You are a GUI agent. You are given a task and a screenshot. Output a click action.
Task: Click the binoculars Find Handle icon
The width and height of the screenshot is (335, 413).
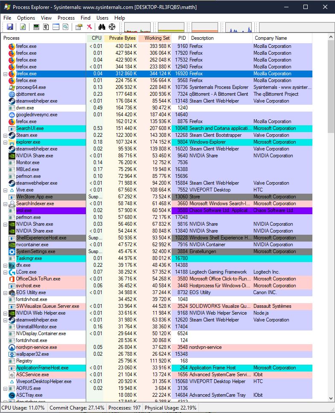102,27
